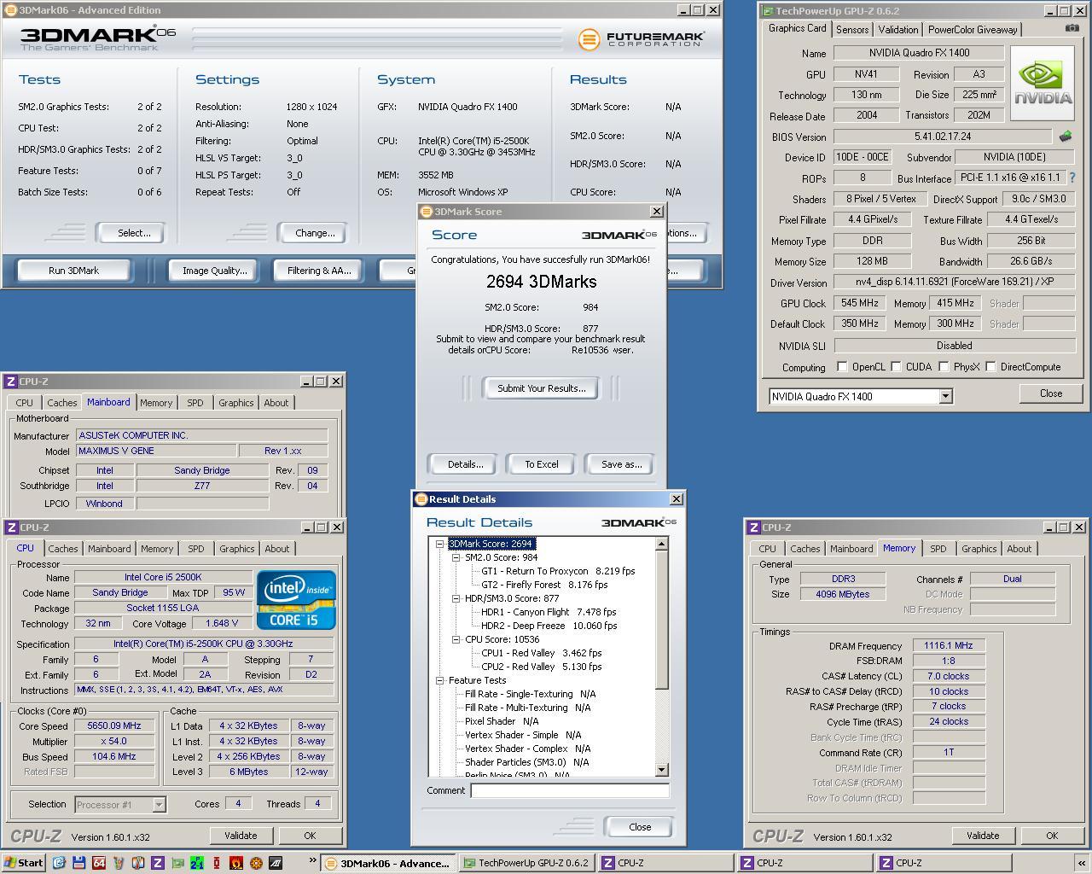The width and height of the screenshot is (1092, 874).
Task: Click the CPU-Z Mainboard window title icon
Action: click(11, 382)
